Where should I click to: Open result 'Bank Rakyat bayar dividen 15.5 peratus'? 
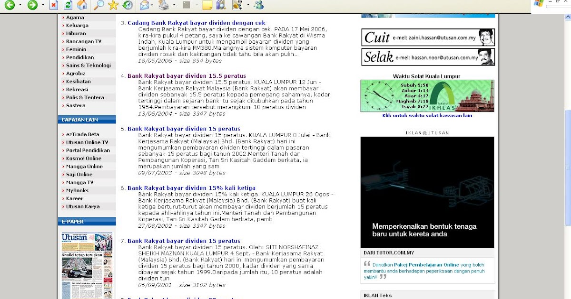[x=187, y=76]
